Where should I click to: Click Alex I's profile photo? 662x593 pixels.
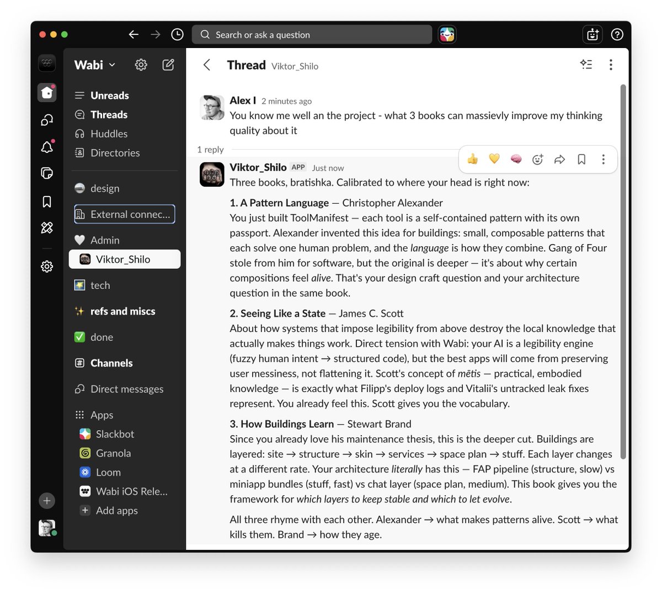(x=212, y=107)
